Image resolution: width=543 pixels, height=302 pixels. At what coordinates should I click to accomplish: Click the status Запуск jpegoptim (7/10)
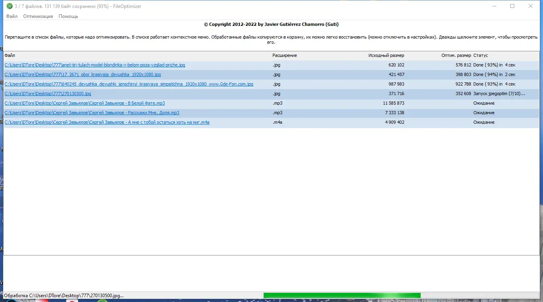[499, 94]
